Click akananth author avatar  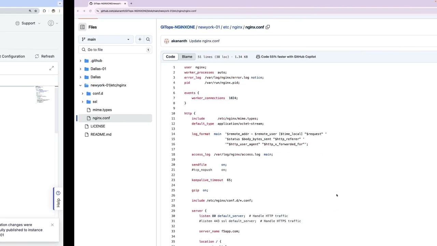point(166,41)
